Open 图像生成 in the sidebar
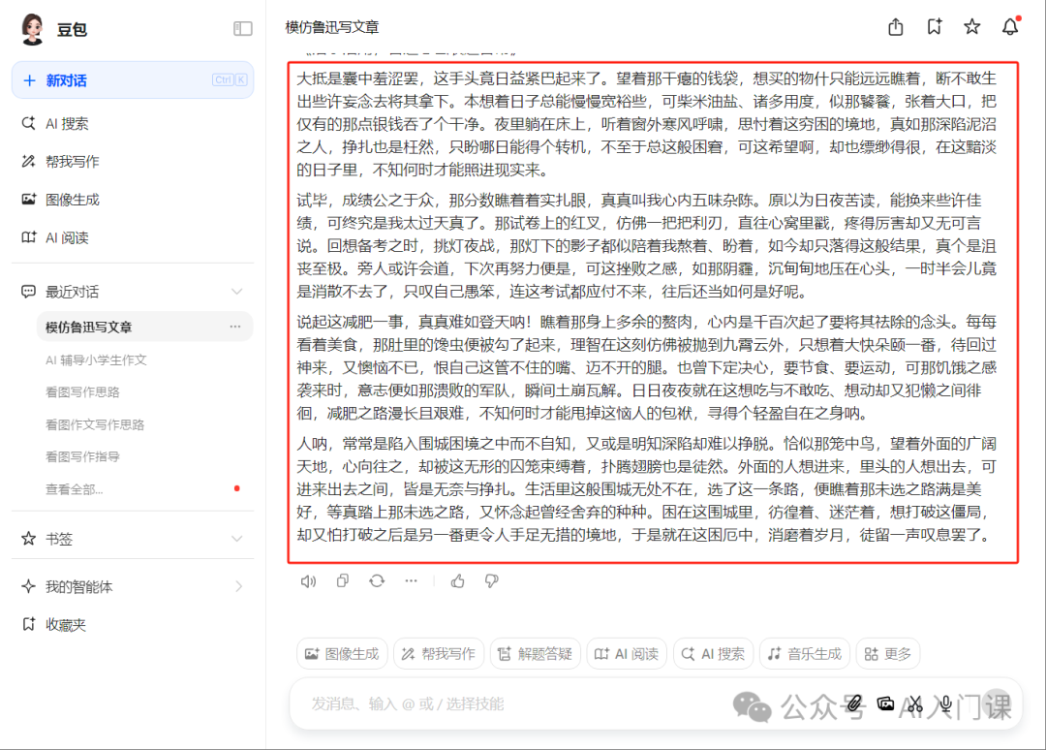 pyautogui.click(x=72, y=200)
